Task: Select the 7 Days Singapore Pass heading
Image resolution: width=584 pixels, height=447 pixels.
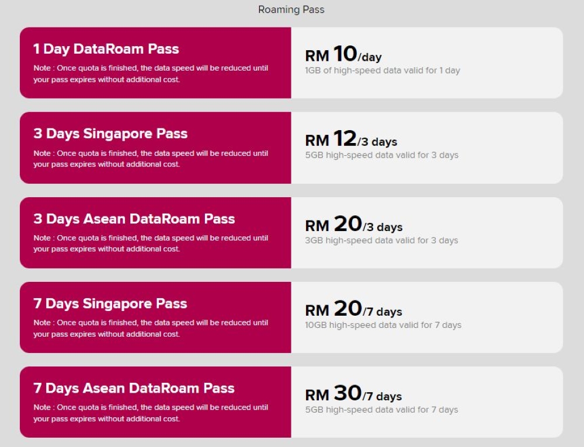Action: click(110, 303)
